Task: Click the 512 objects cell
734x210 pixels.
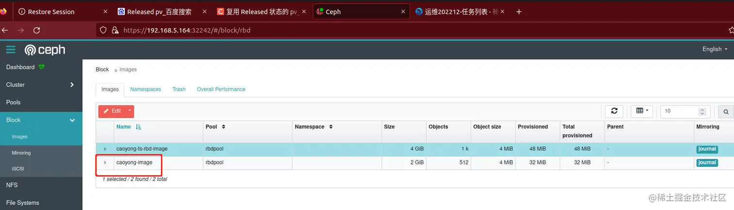Action: click(449, 163)
